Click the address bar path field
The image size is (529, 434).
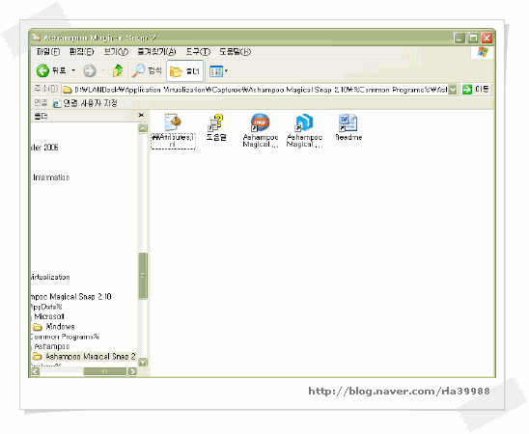256,90
